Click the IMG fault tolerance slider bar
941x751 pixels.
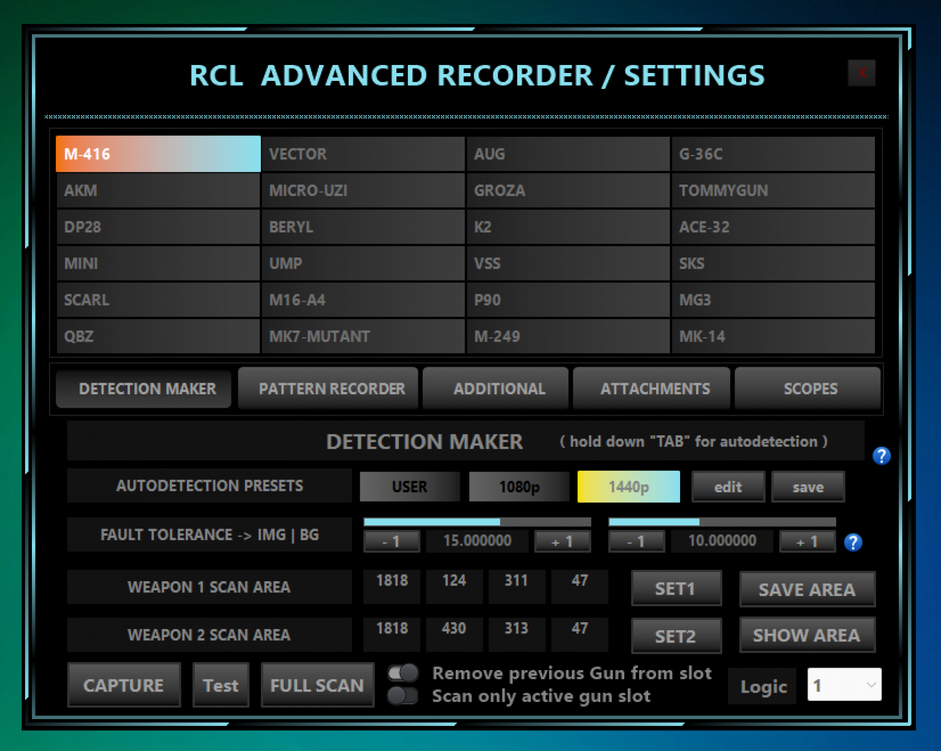[x=477, y=522]
